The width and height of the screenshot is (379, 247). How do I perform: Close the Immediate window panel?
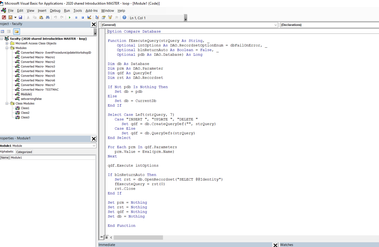pyautogui.click(x=275, y=245)
